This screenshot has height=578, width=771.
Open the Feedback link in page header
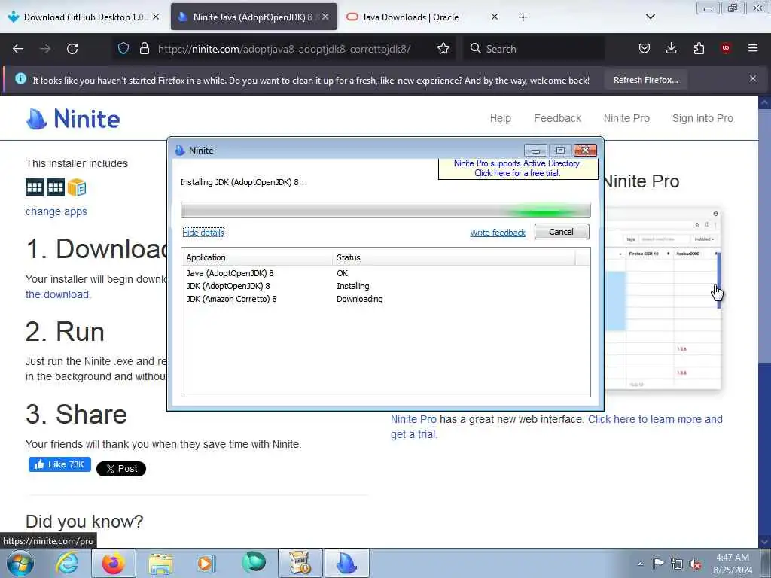[558, 118]
